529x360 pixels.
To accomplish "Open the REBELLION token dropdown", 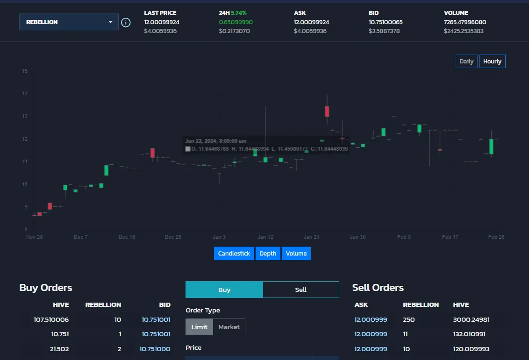I will point(69,22).
